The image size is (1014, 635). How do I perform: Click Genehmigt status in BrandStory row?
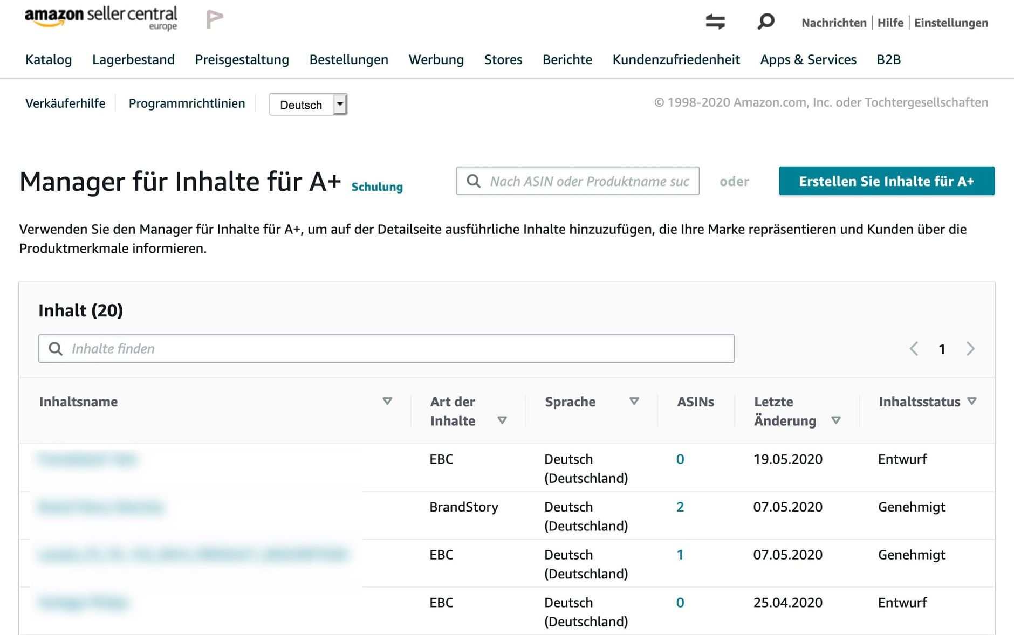[912, 507]
